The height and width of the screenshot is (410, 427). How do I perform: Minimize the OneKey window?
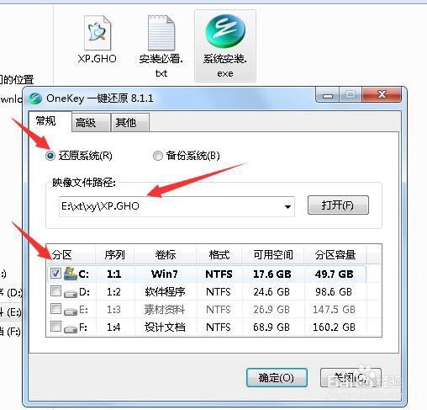328,95
